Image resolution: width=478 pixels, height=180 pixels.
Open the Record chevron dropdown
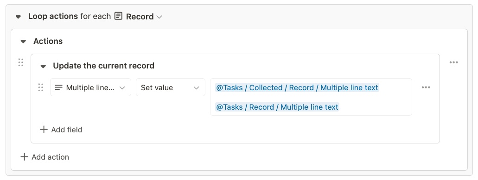[x=159, y=17]
